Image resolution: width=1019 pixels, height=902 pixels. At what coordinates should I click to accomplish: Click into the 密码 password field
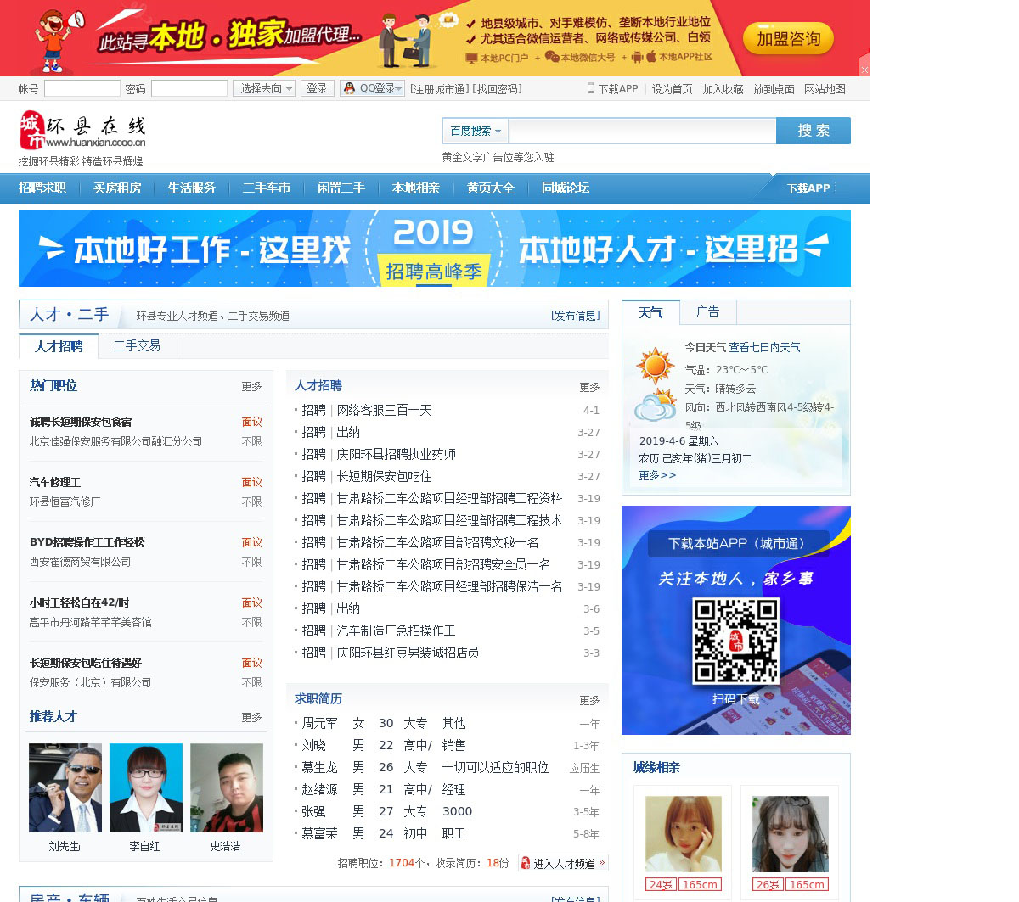pyautogui.click(x=189, y=88)
